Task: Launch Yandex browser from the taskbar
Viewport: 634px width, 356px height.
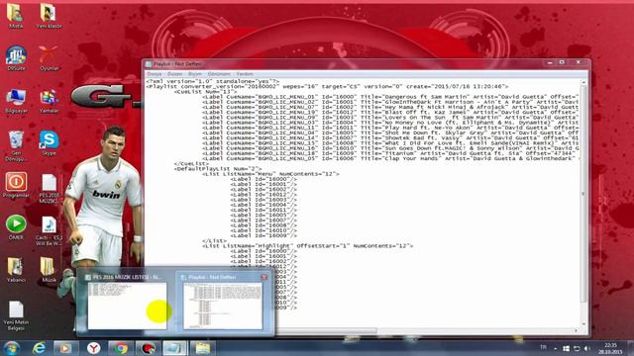Action: point(93,348)
